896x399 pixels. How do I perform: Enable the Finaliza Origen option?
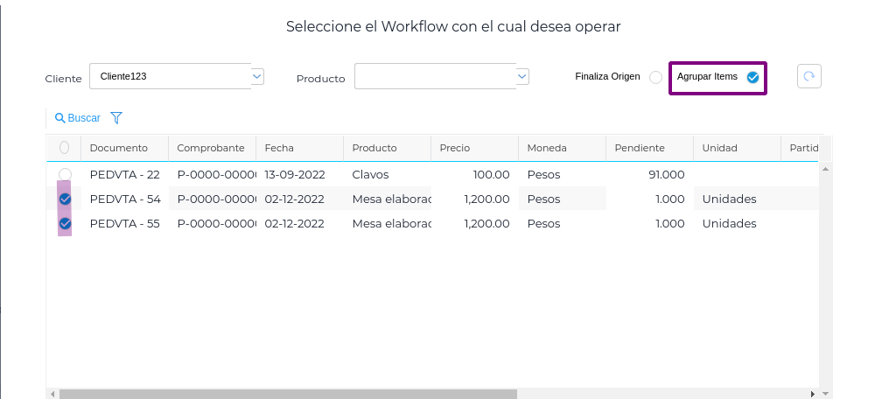655,77
